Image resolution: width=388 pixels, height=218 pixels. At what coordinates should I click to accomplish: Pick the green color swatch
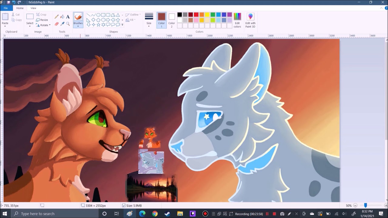point(213,15)
